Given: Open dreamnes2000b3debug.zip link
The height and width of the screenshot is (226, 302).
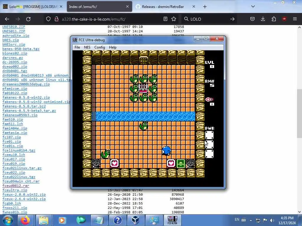Looking at the screenshot, I should tap(26, 84).
